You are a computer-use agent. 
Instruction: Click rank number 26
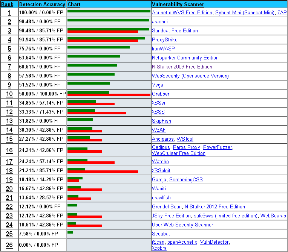point(9,245)
